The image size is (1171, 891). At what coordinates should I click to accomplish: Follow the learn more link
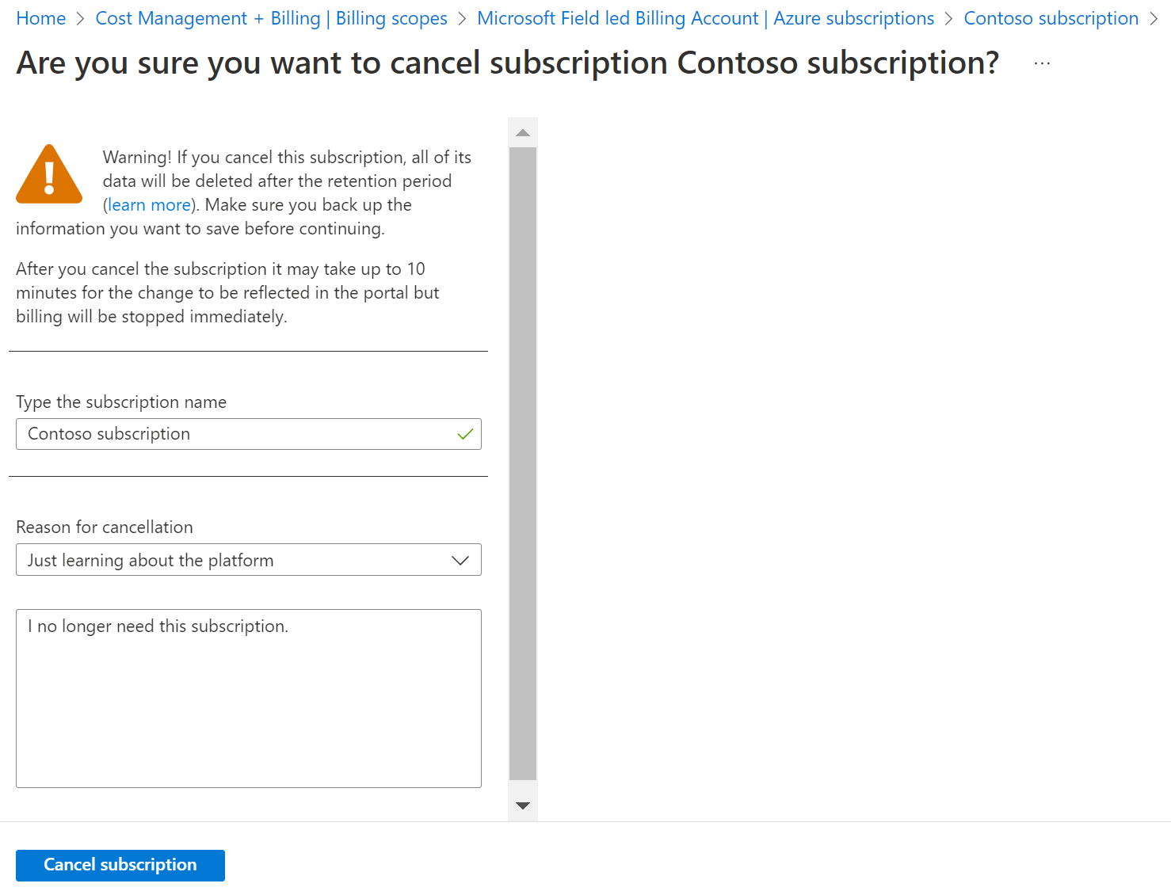tap(149, 205)
